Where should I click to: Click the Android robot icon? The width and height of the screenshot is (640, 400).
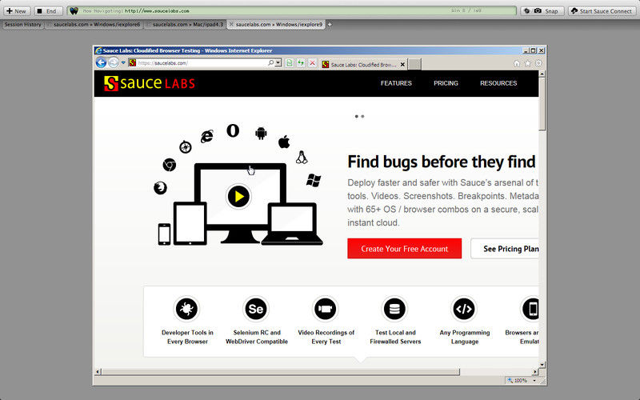(x=261, y=133)
